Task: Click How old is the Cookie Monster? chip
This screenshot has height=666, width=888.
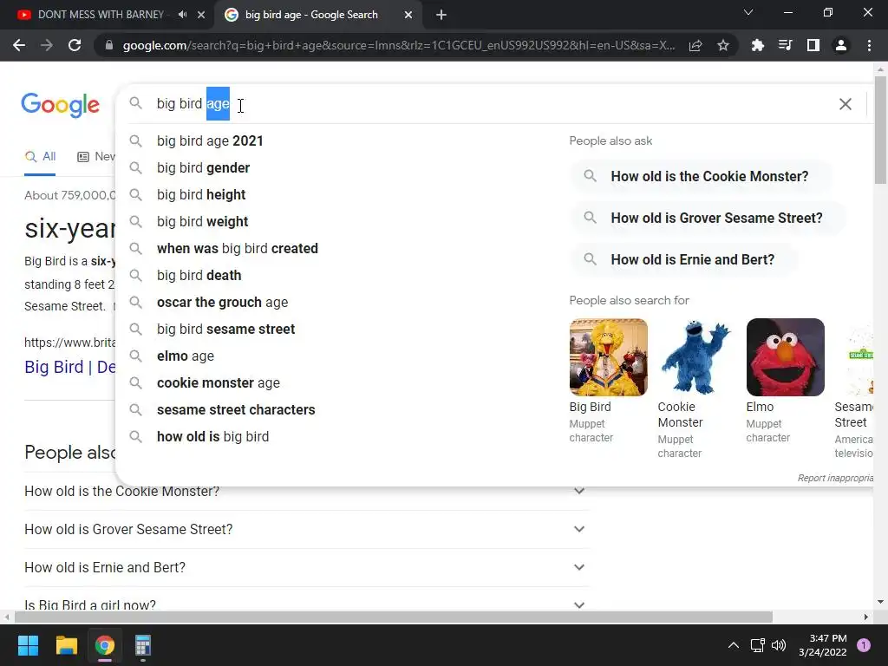Action: 702,176
